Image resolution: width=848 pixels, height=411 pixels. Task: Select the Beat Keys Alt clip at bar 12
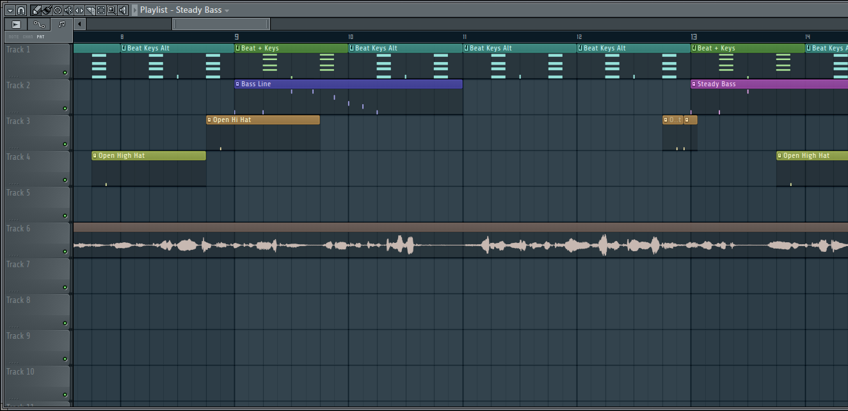pos(634,48)
